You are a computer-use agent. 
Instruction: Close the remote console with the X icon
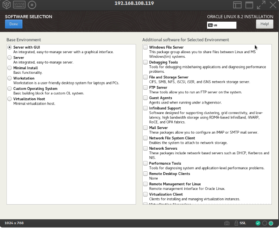click(x=273, y=5)
